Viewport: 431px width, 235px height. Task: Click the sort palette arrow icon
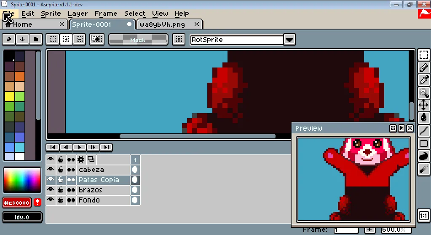coord(22,39)
